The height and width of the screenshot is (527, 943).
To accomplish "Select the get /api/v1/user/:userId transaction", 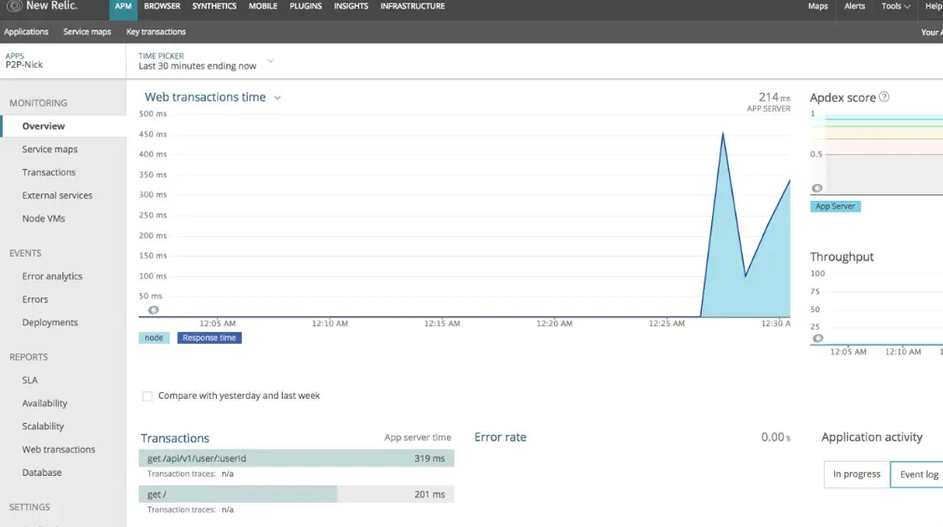I will 297,458.
